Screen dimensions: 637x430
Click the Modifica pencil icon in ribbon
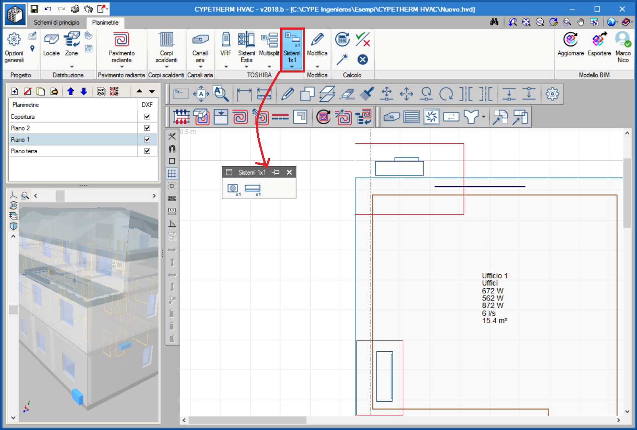coord(317,40)
